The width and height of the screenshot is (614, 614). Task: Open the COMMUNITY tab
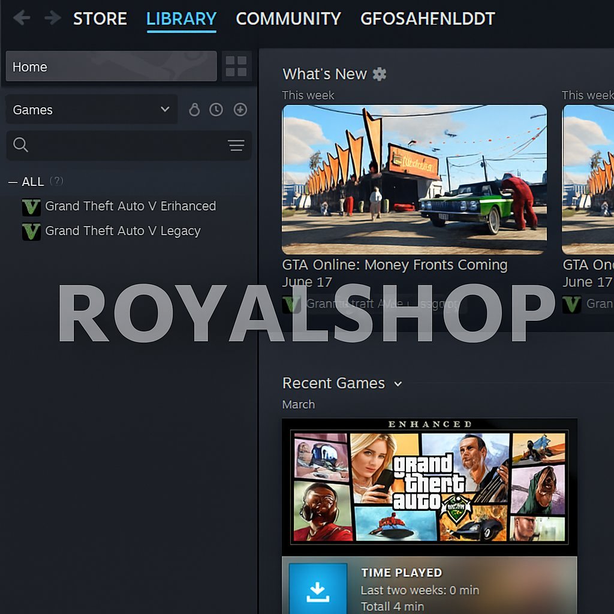[288, 19]
